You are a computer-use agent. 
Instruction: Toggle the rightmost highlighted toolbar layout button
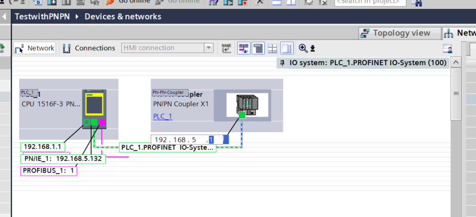click(x=287, y=48)
